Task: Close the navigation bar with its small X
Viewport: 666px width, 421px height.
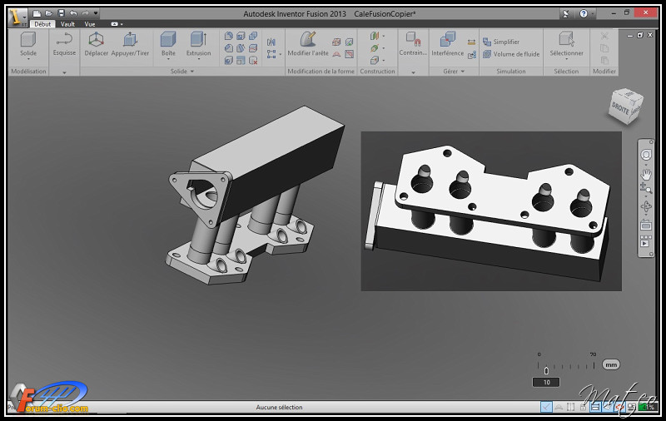Action: pos(651,141)
